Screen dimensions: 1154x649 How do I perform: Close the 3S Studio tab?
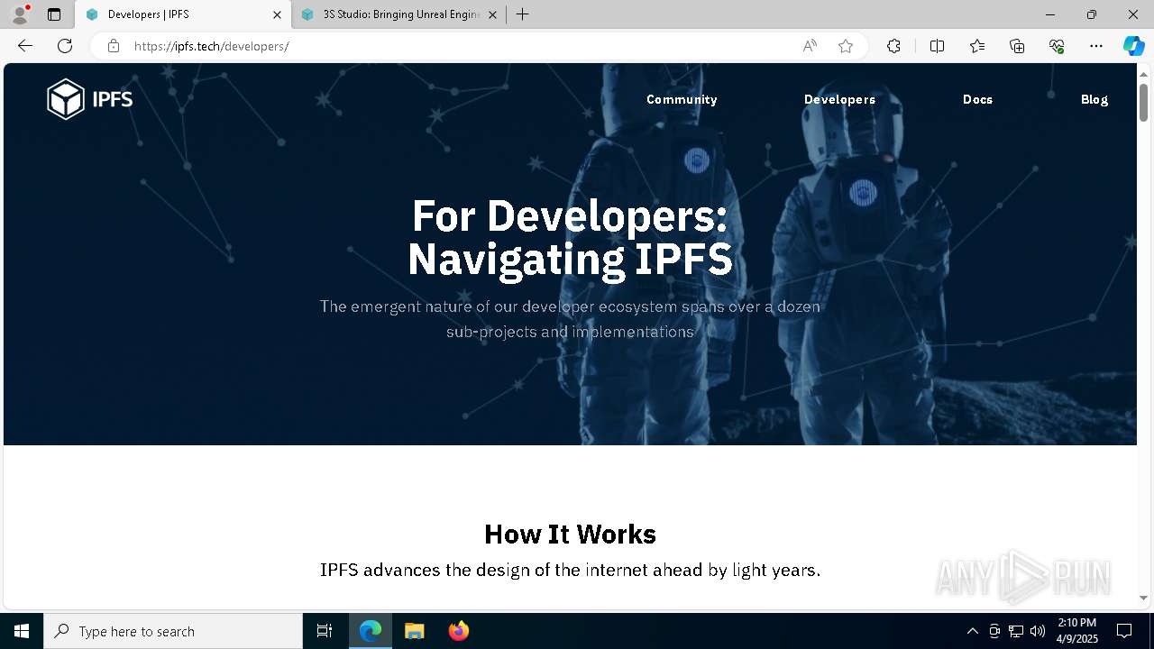(492, 14)
